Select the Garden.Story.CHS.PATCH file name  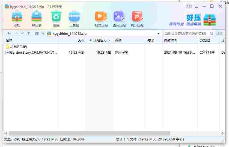tap(34, 52)
